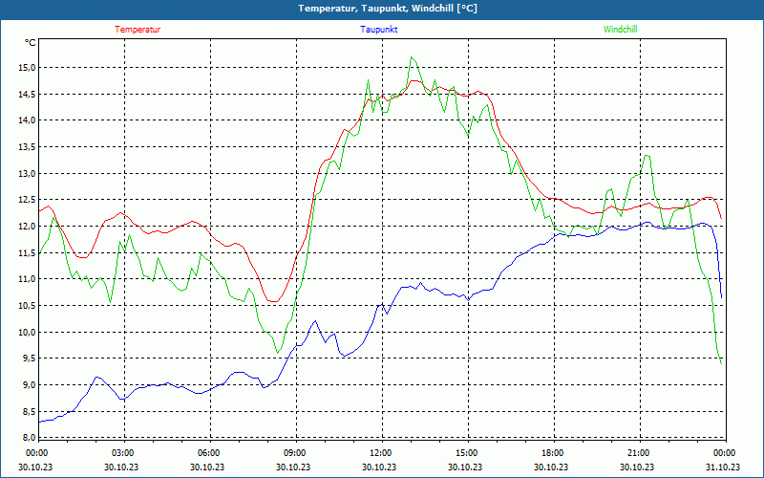Click the 30.10.23 date under 12:00
Screen dimensions: 764x478
pyautogui.click(x=379, y=467)
